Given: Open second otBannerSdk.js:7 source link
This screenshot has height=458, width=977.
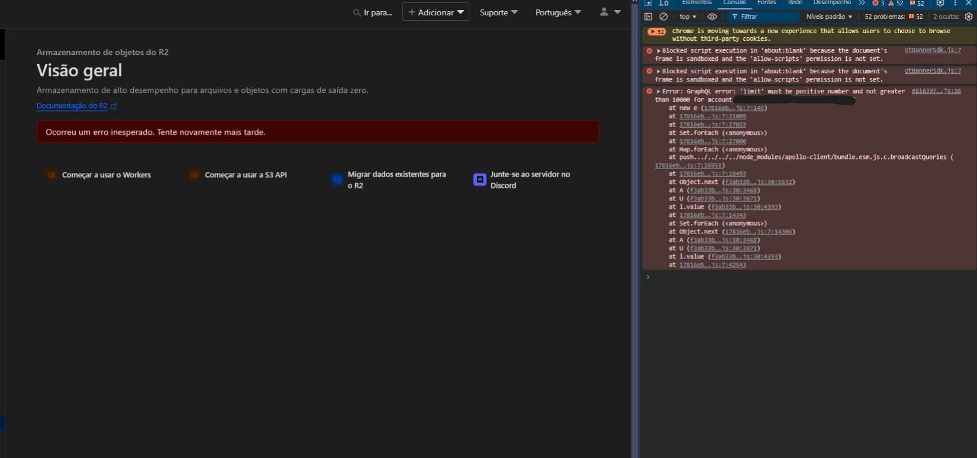Looking at the screenshot, I should pyautogui.click(x=933, y=71).
